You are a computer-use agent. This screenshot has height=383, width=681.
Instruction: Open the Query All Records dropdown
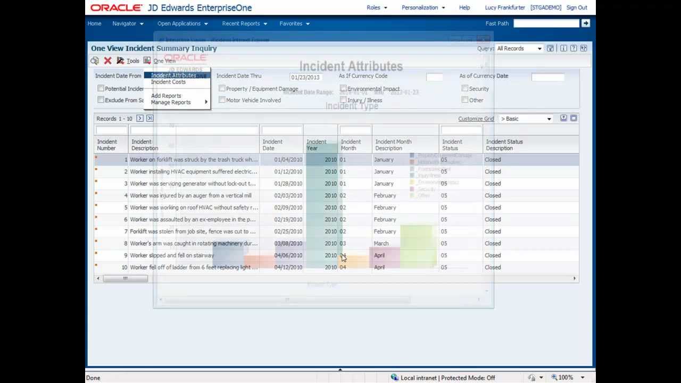[x=519, y=48]
